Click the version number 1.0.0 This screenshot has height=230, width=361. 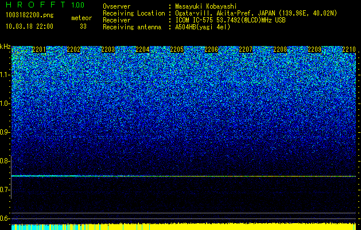click(77, 5)
